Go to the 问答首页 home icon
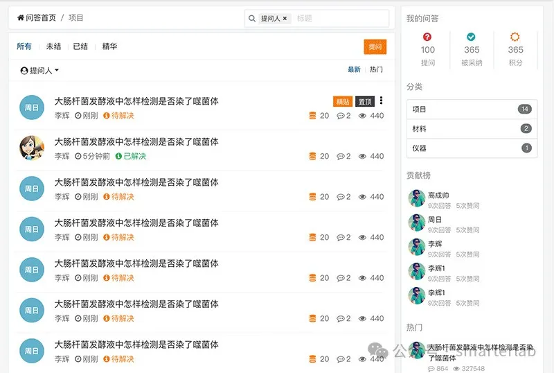The height and width of the screenshot is (373, 554). tap(21, 18)
